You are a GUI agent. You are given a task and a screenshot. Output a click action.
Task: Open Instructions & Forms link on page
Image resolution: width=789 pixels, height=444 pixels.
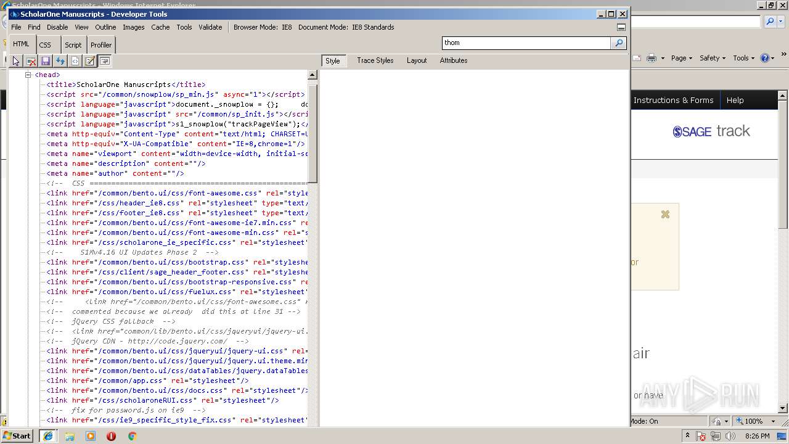click(x=673, y=100)
